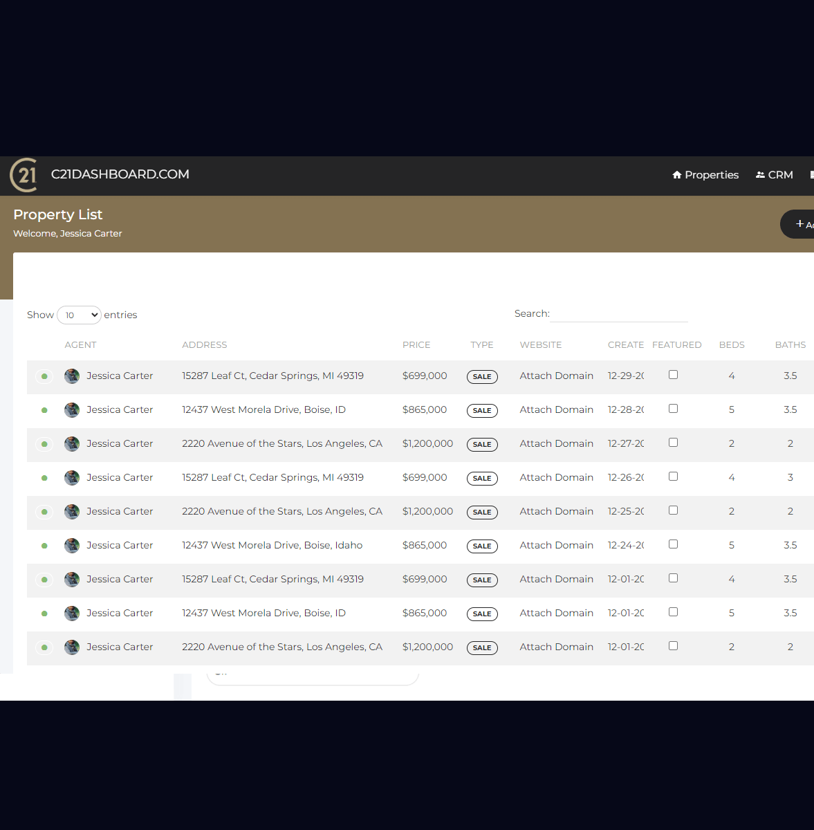Click agent avatar in the 12-28 Boise row
Screen dimensions: 814x830
coord(72,410)
